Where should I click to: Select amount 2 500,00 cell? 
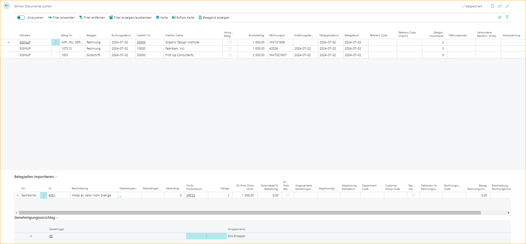[x=253, y=55]
